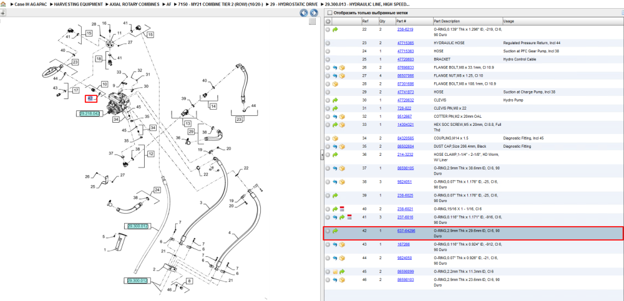Navigate to the next diagram page
Screen dimensions: 624x301
314,13
